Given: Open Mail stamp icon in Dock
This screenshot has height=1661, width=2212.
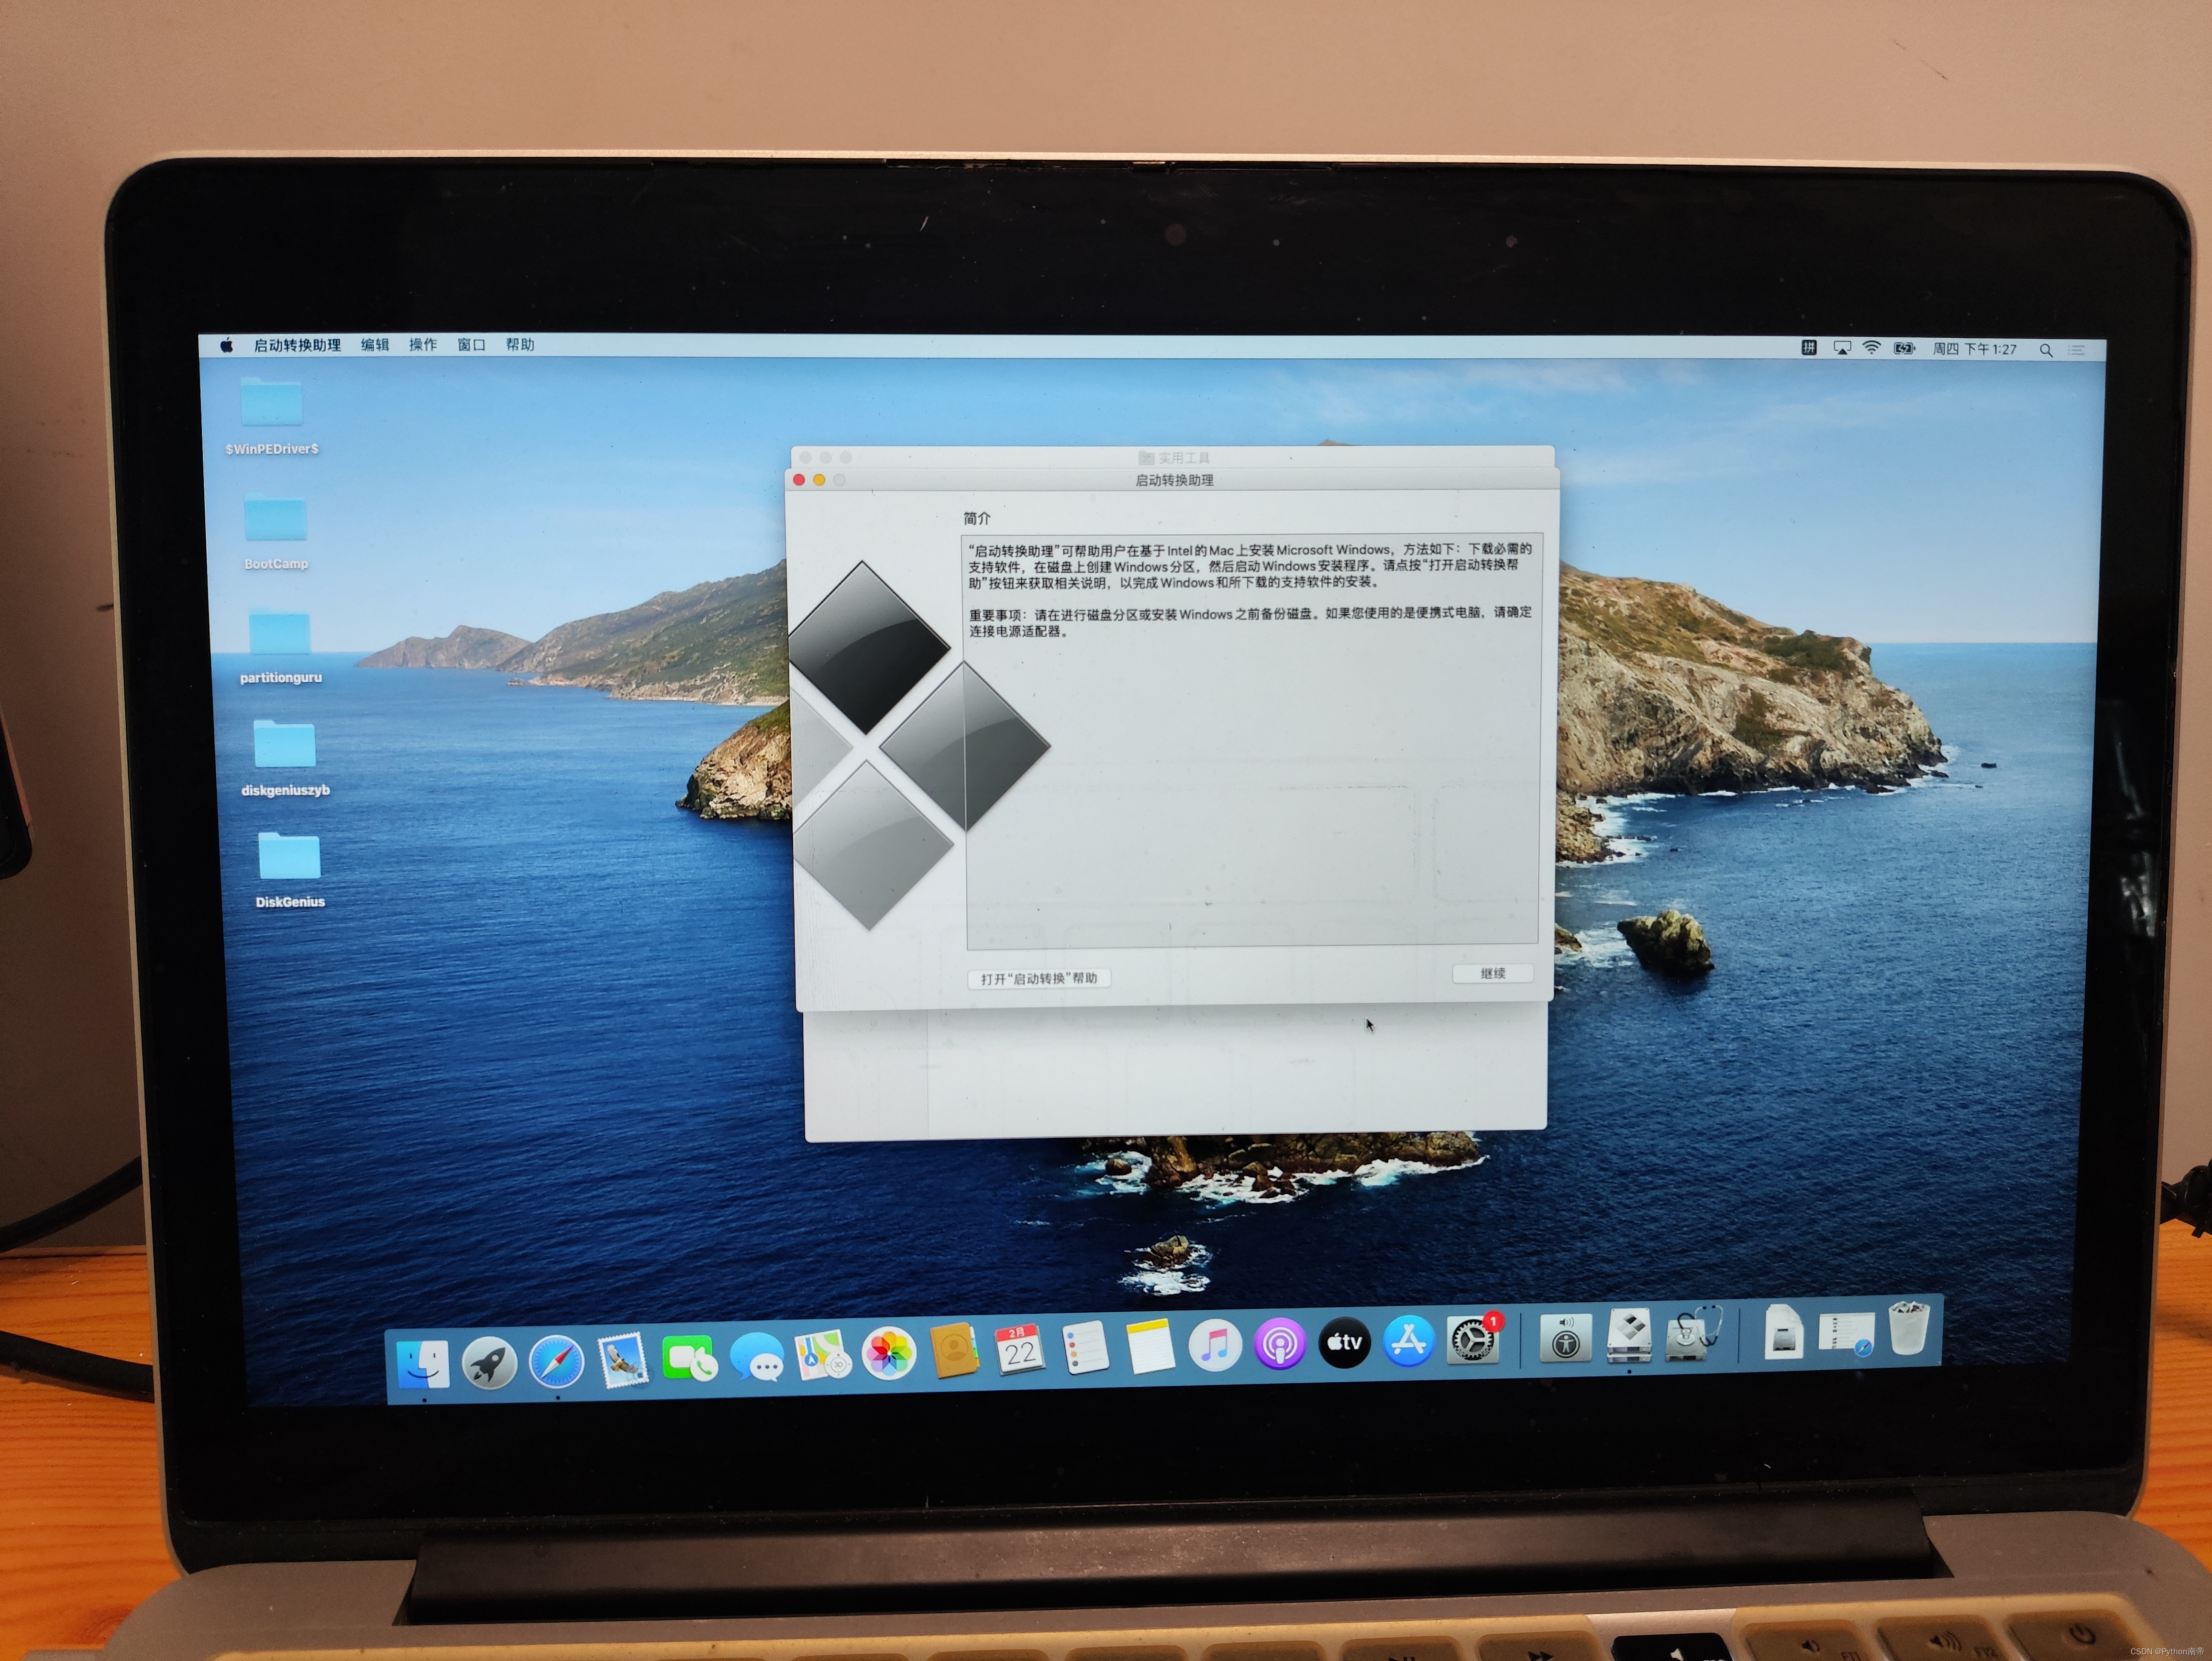Looking at the screenshot, I should pos(623,1361).
